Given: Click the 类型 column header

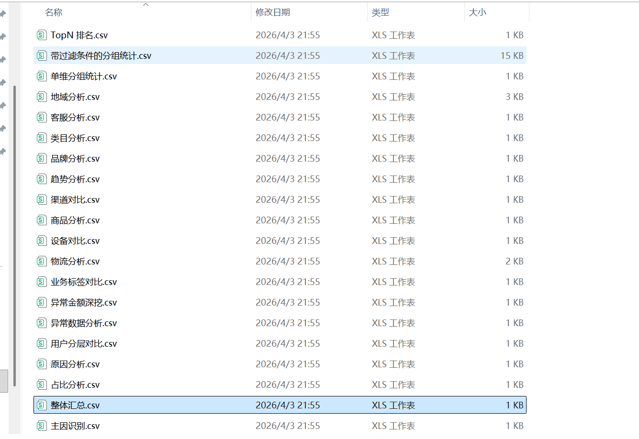Looking at the screenshot, I should coord(381,12).
